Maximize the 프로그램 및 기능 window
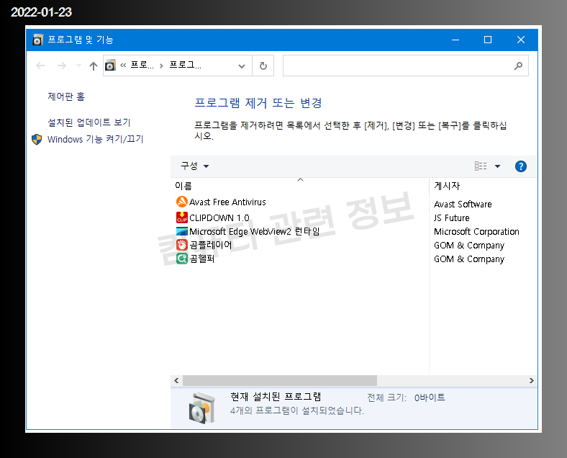This screenshot has width=567, height=458. click(x=488, y=40)
